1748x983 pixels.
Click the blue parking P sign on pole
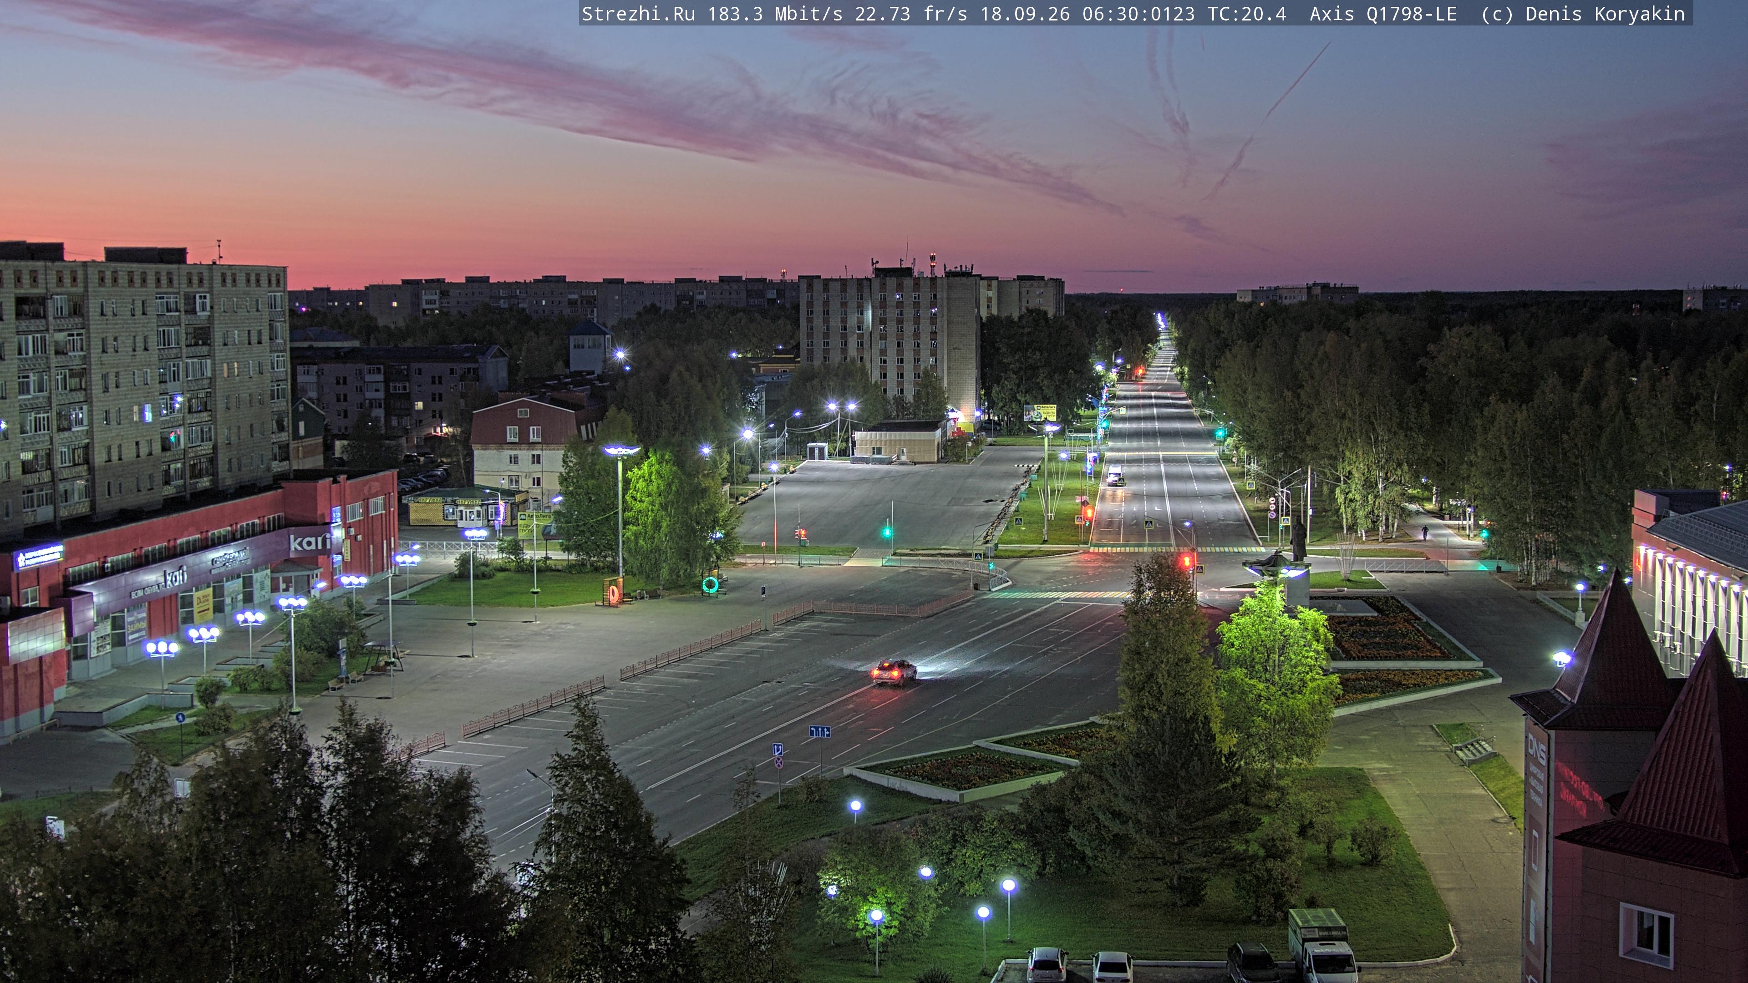click(x=764, y=592)
